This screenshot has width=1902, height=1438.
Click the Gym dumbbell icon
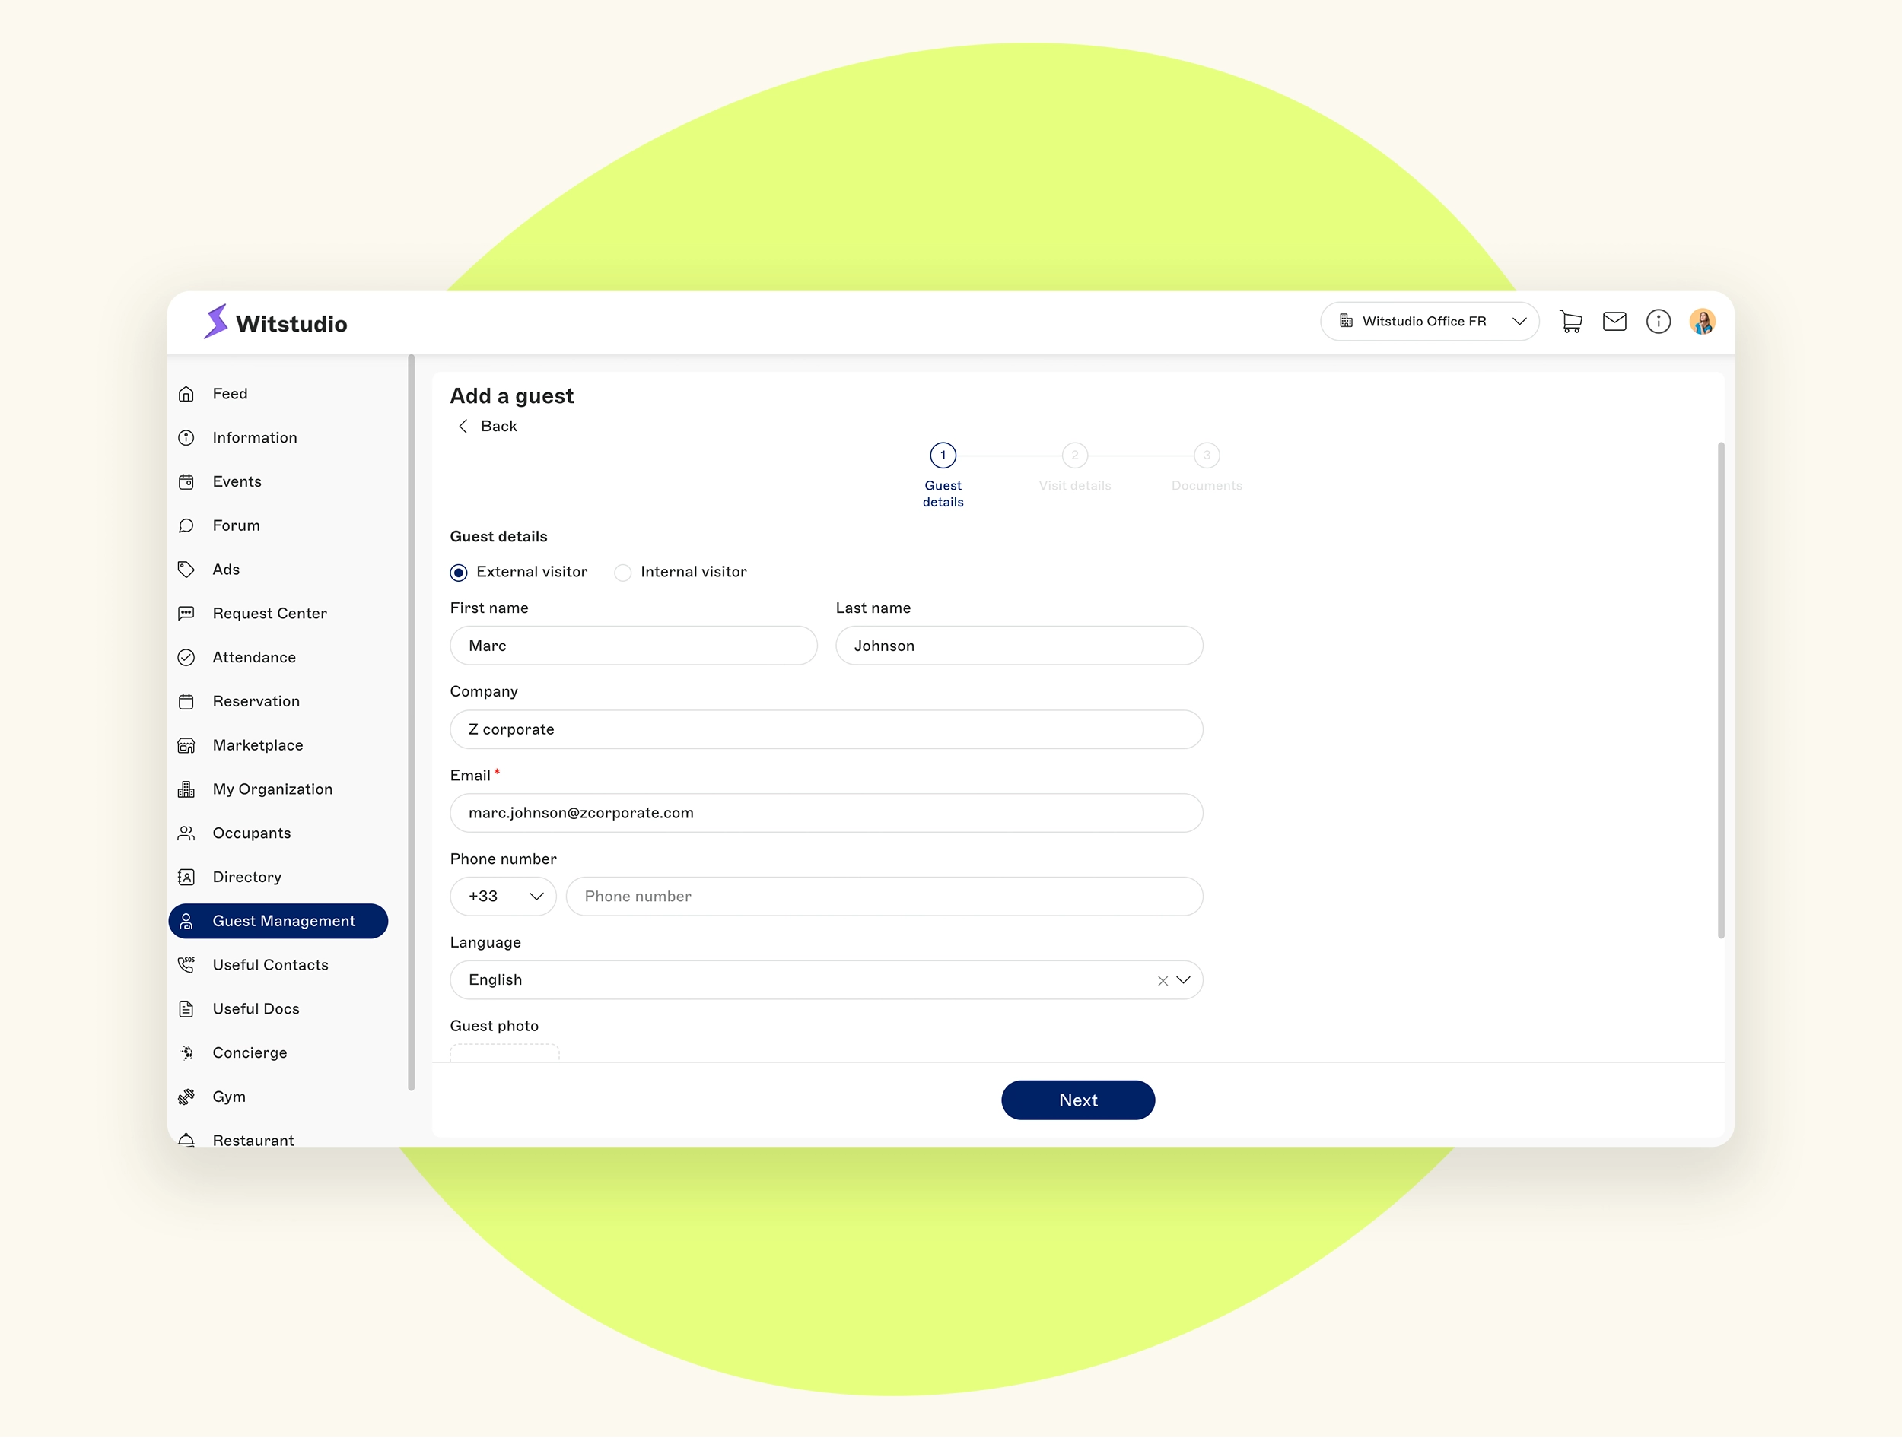186,1097
